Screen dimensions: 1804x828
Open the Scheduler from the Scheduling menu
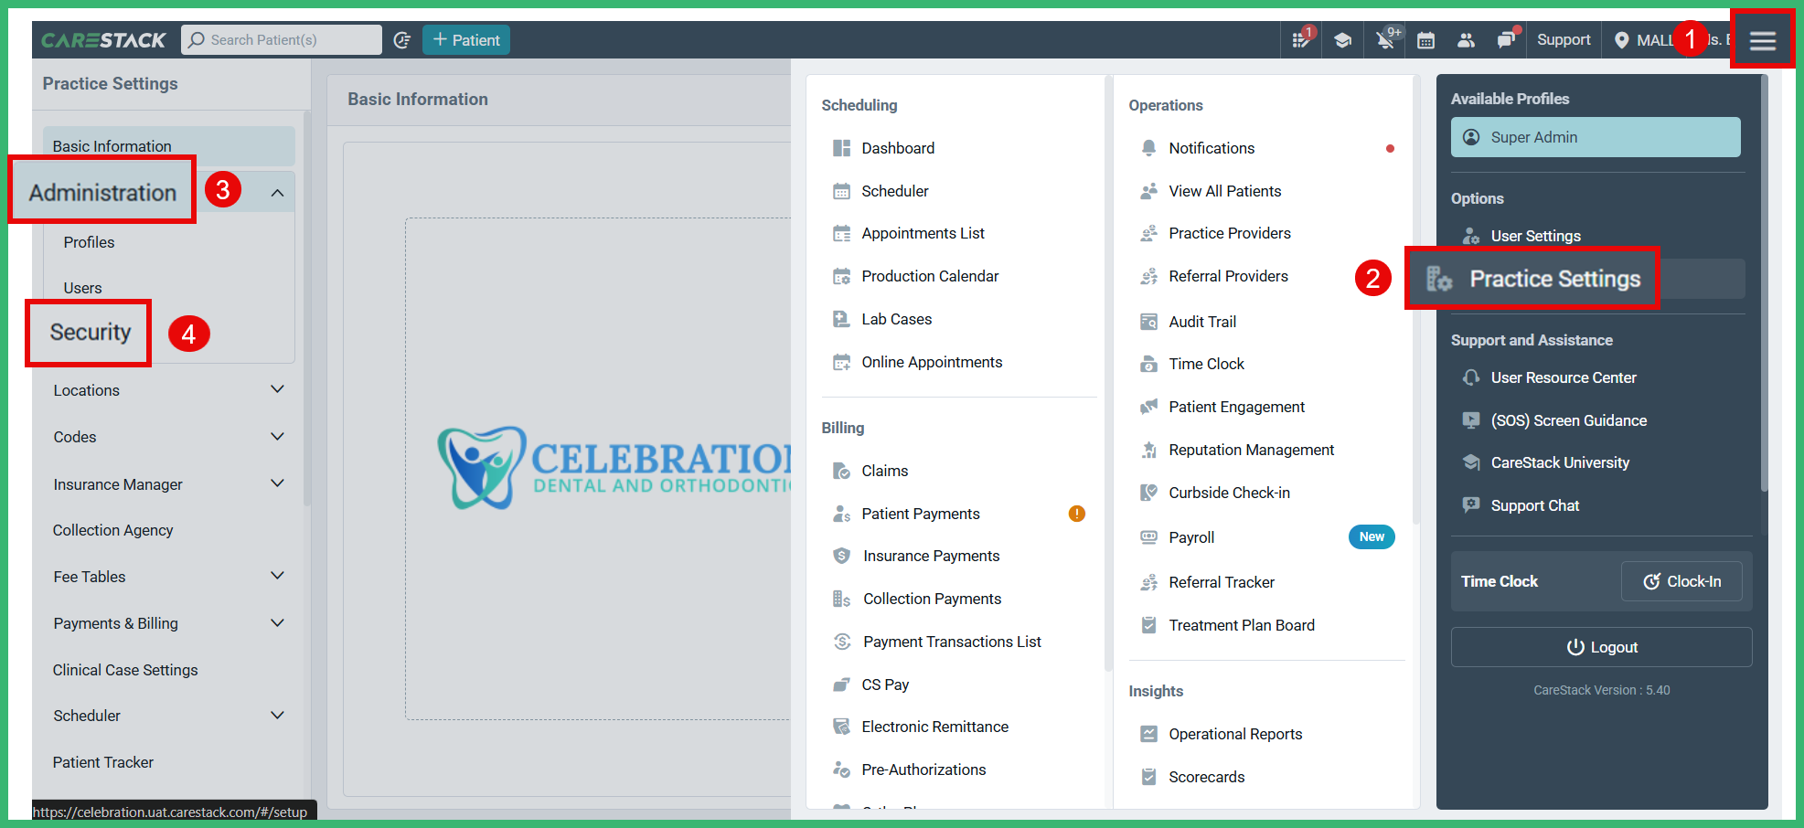coord(895,190)
